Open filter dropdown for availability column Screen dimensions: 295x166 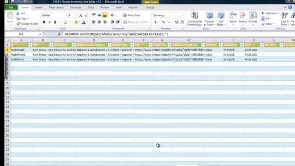(242, 45)
